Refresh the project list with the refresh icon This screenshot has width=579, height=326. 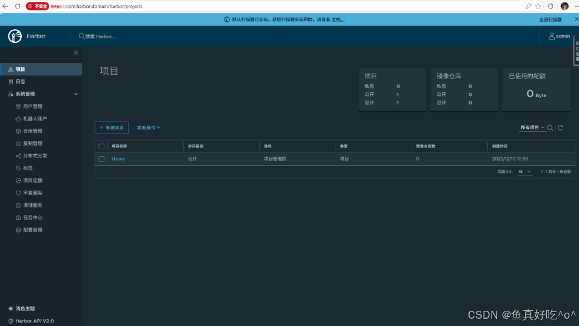point(561,128)
